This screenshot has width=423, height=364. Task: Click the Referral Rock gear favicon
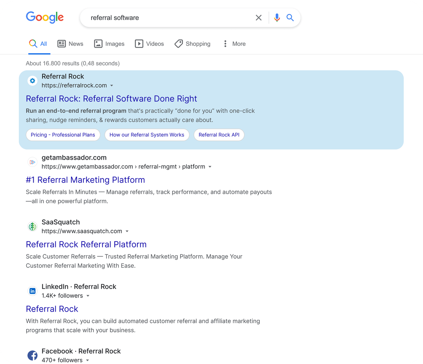[33, 81]
